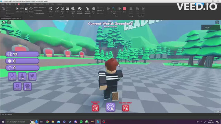
Task: Switch to the HOME ribbon tab
Action: (28, 4)
